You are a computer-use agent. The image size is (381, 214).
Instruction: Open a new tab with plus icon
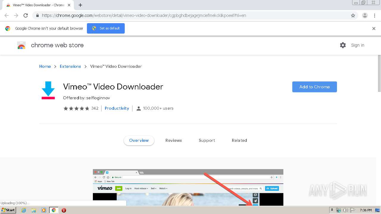[x=80, y=5]
